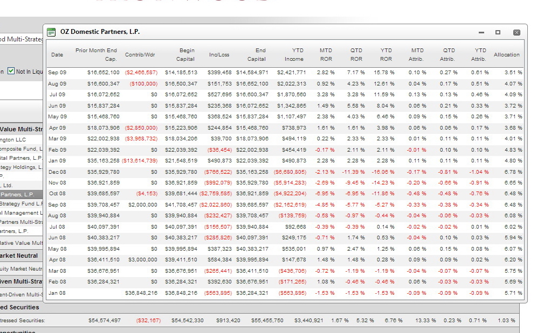
Task: Minimize the OZ Domestic Partners popup window
Action: (x=481, y=32)
